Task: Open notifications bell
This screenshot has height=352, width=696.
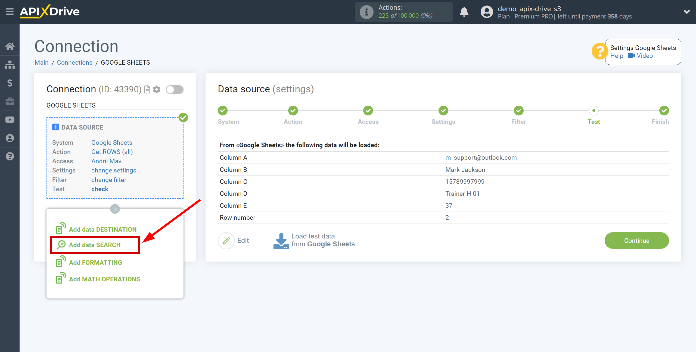Action: point(464,12)
